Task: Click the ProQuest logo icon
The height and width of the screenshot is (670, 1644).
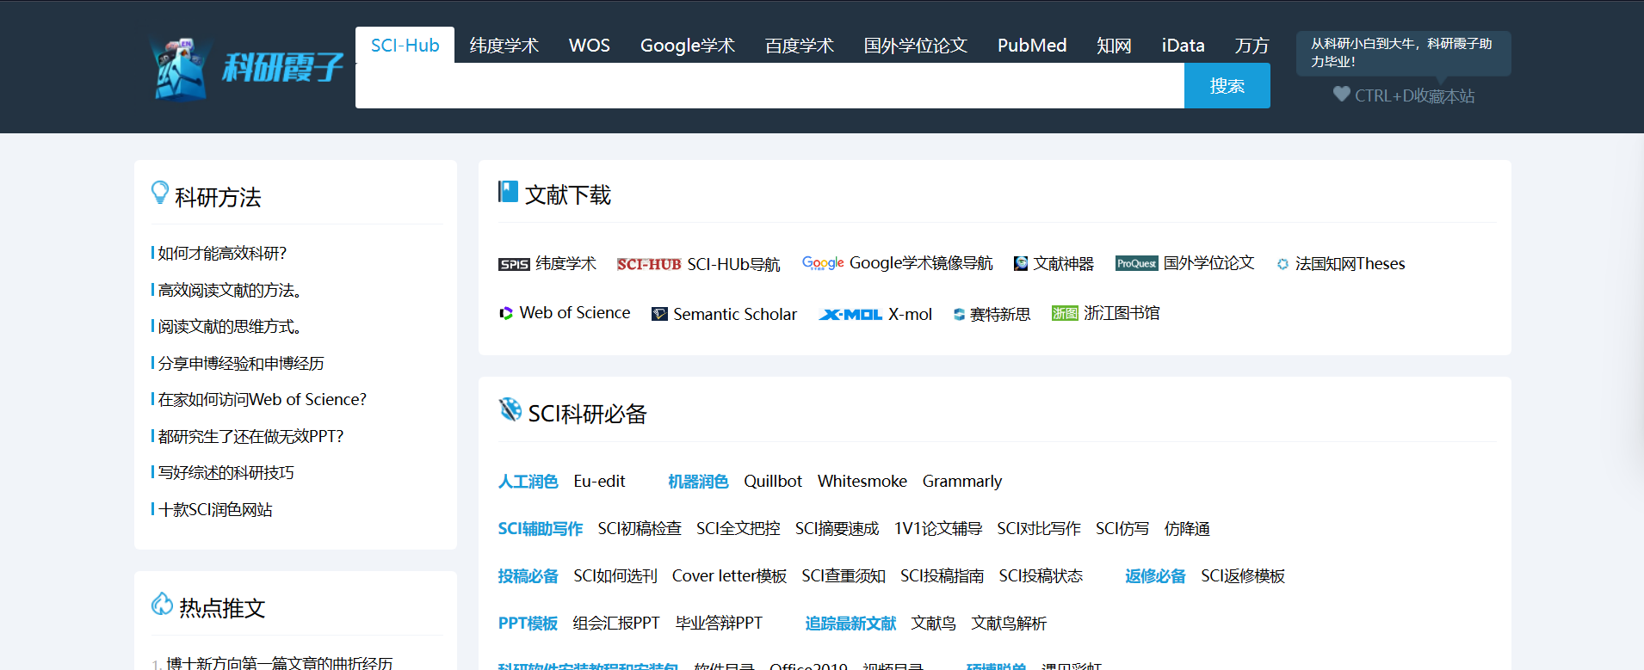Action: click(x=1137, y=263)
